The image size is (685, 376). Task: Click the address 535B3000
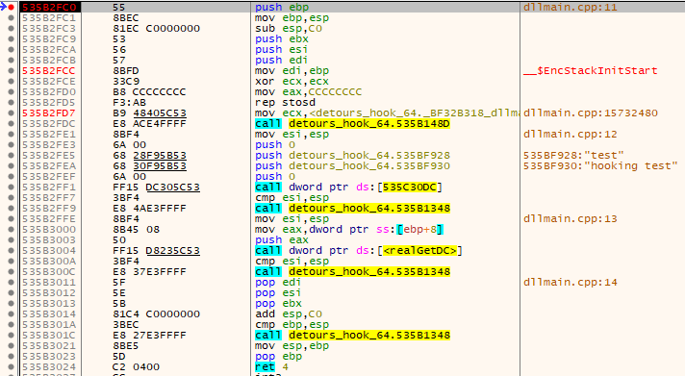pos(49,229)
